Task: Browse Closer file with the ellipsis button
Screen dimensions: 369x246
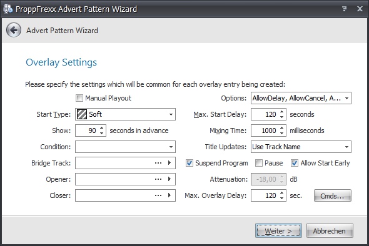Action: pyautogui.click(x=158, y=195)
